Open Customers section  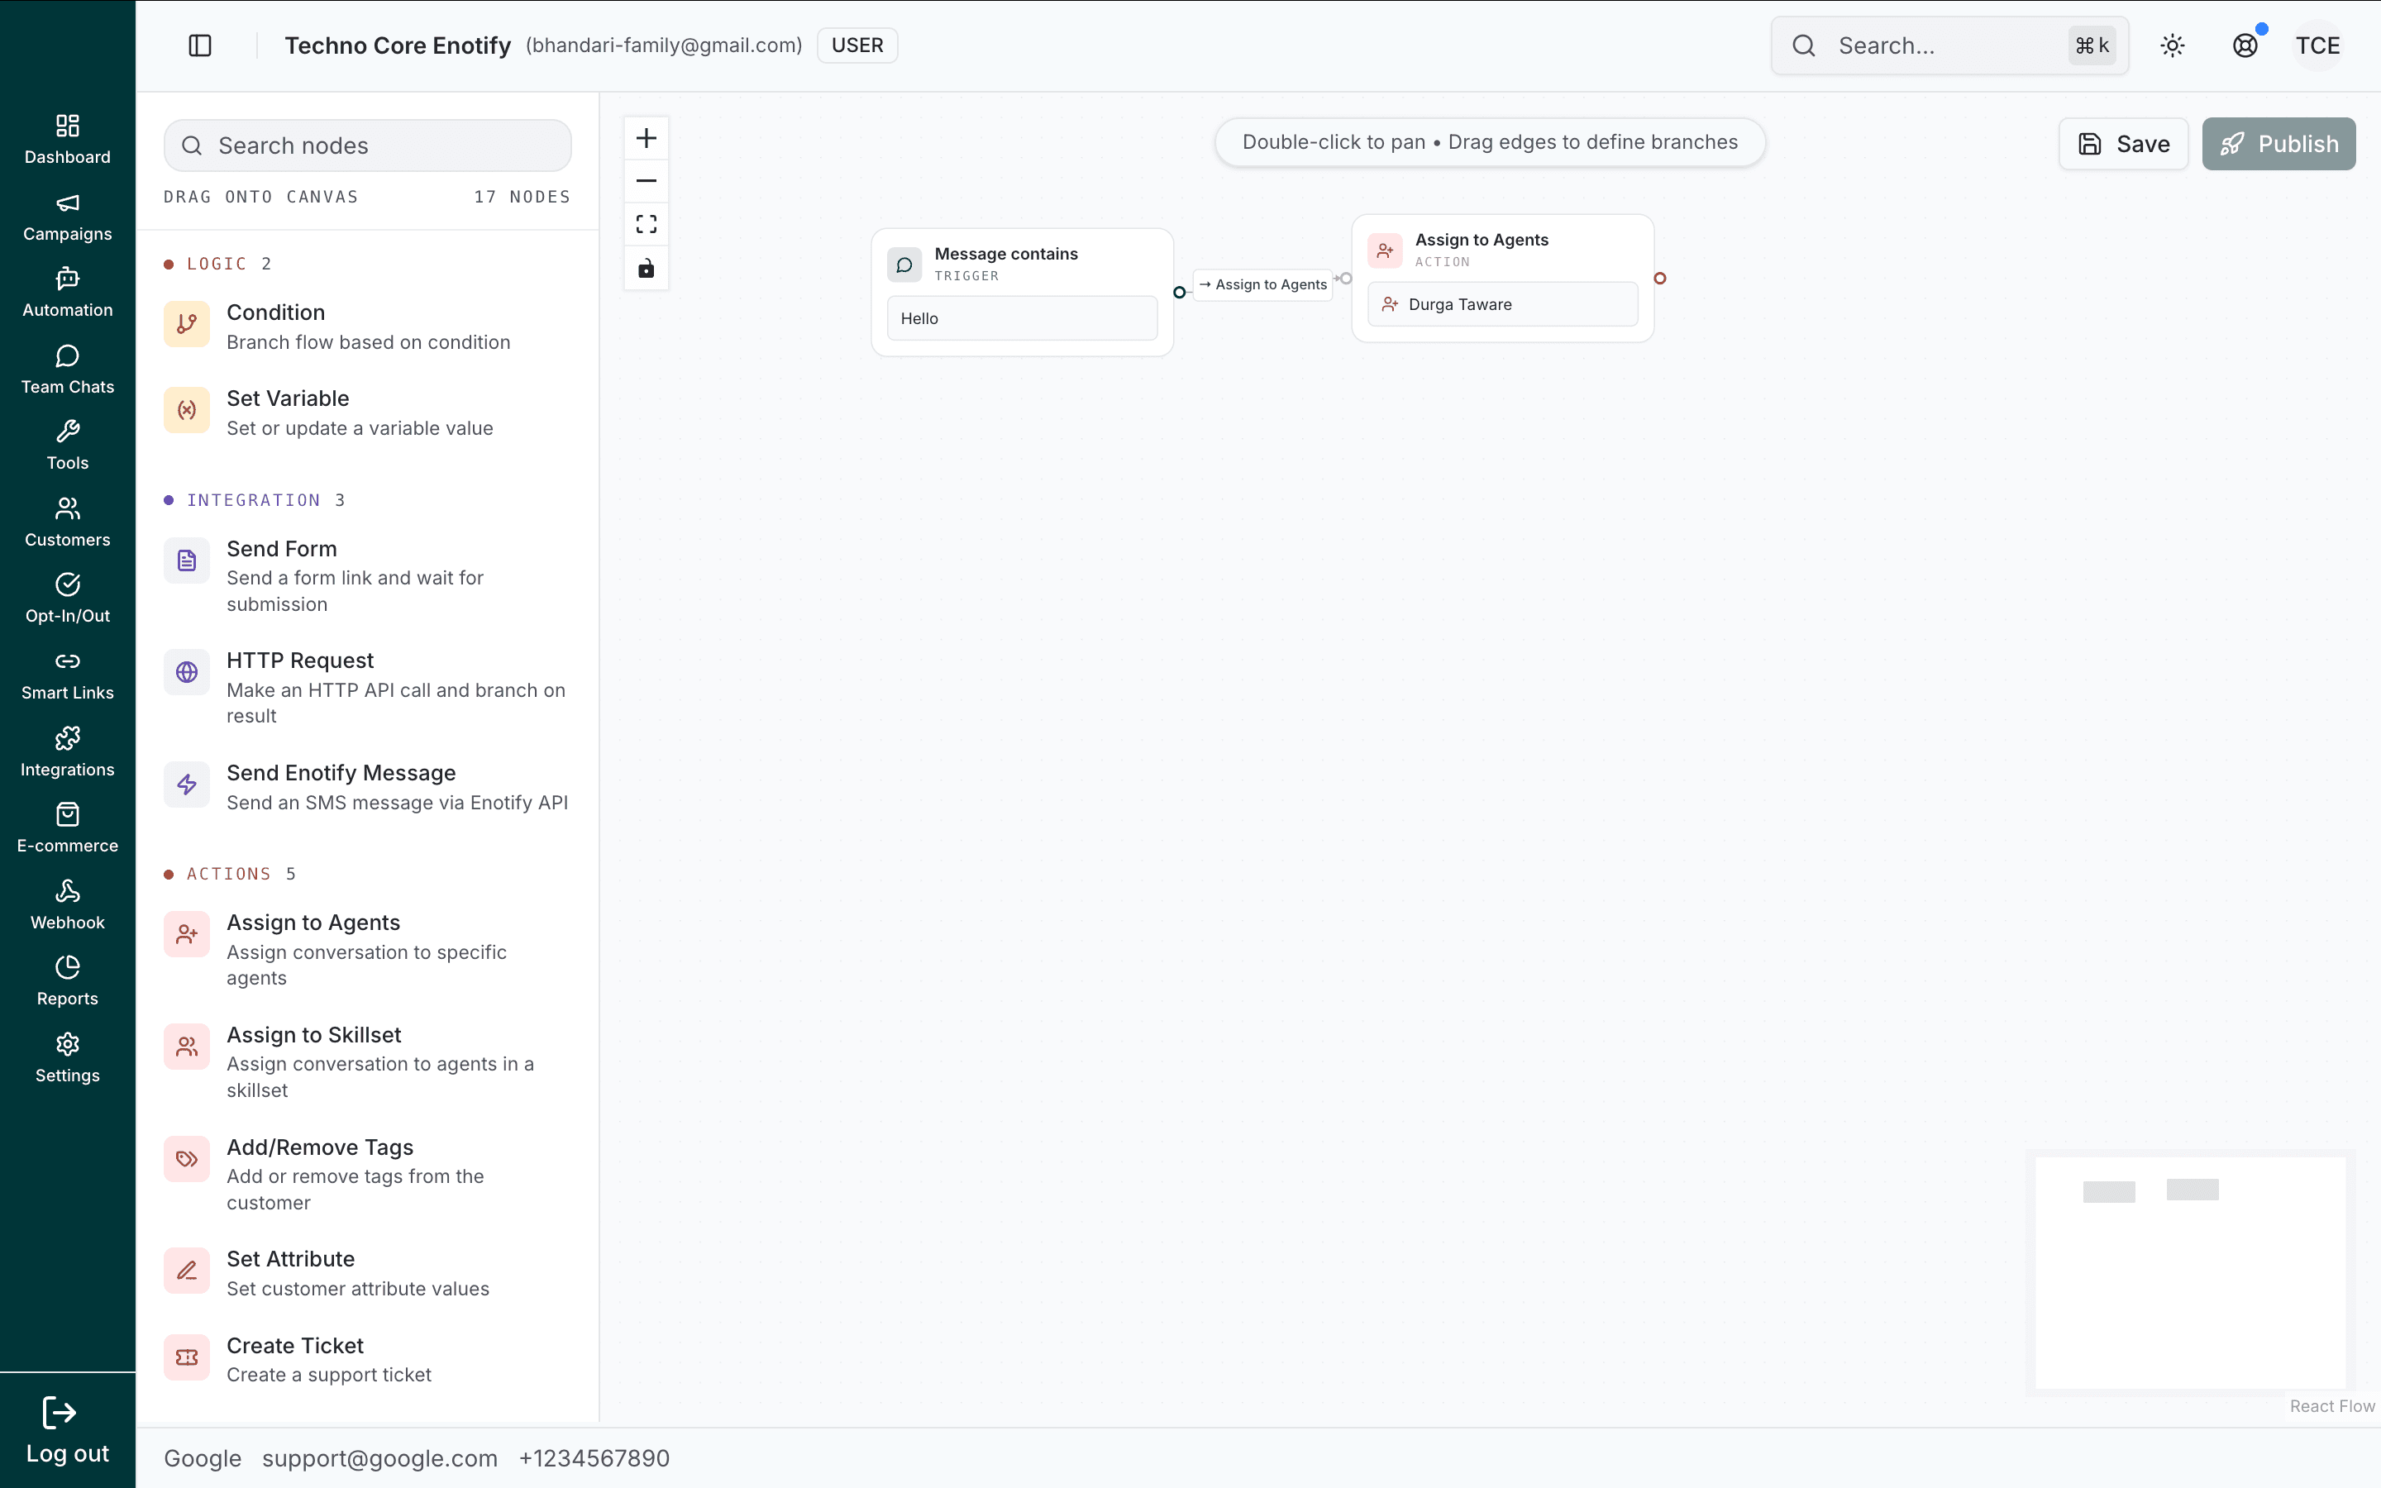[x=67, y=522]
